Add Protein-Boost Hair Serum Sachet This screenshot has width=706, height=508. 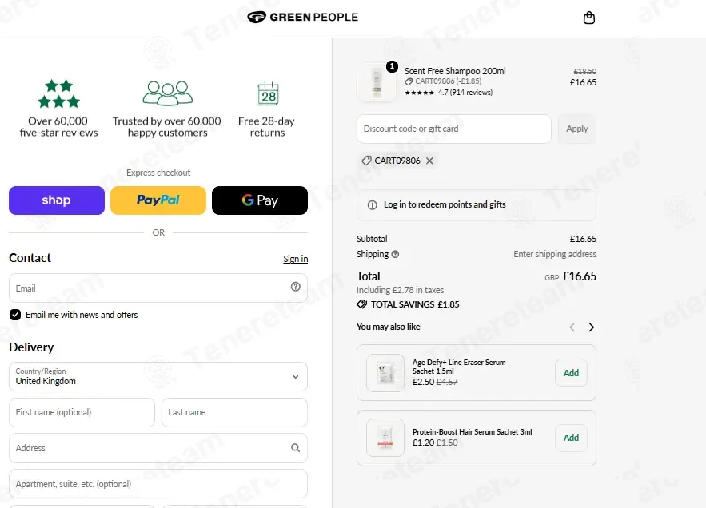click(x=571, y=438)
